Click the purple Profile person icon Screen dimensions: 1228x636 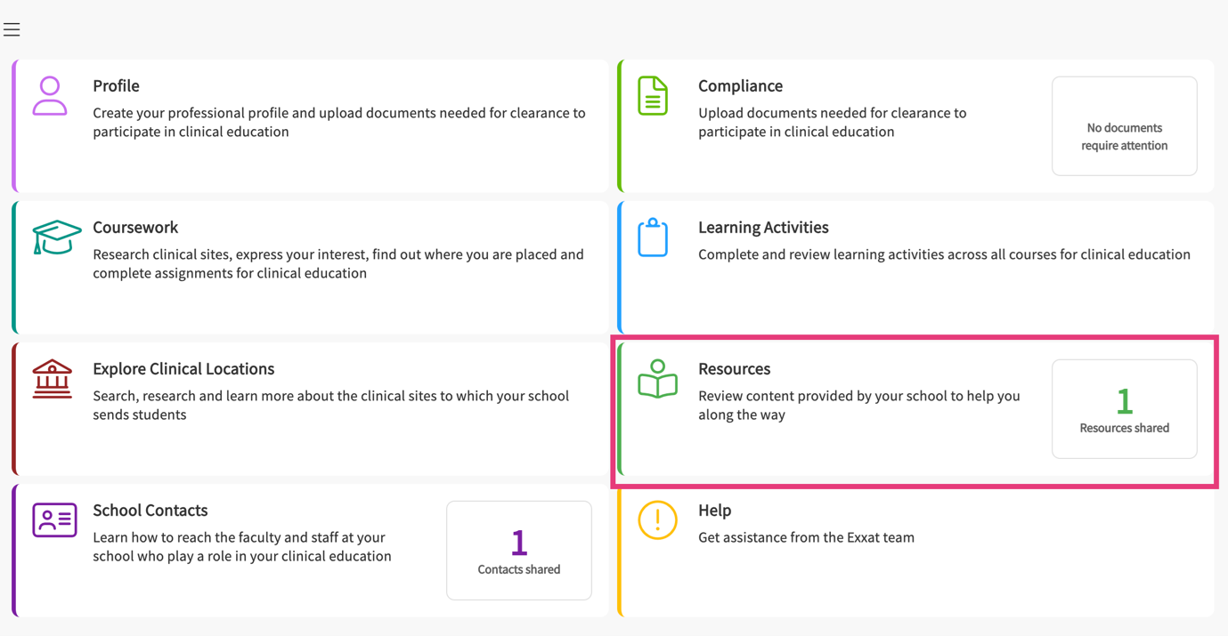(x=50, y=96)
